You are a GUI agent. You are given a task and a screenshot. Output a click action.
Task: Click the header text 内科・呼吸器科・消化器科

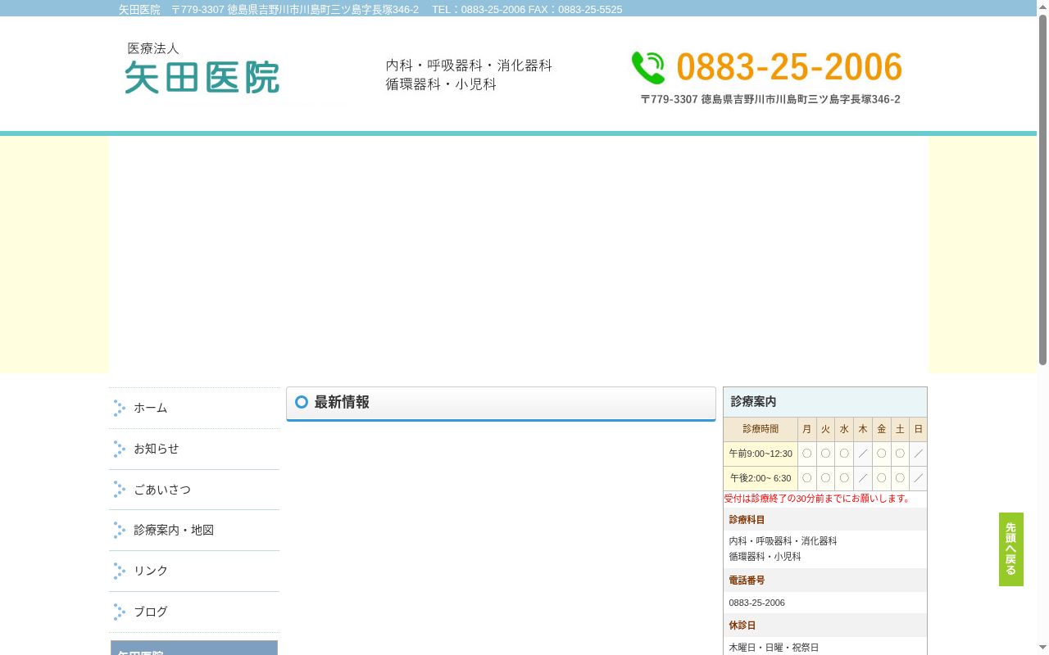(x=469, y=65)
